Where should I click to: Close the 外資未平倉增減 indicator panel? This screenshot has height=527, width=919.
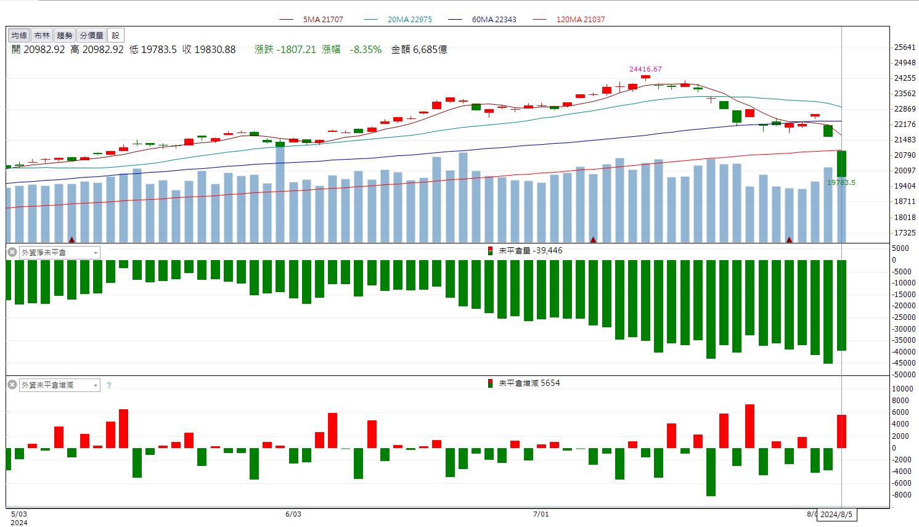[x=12, y=385]
